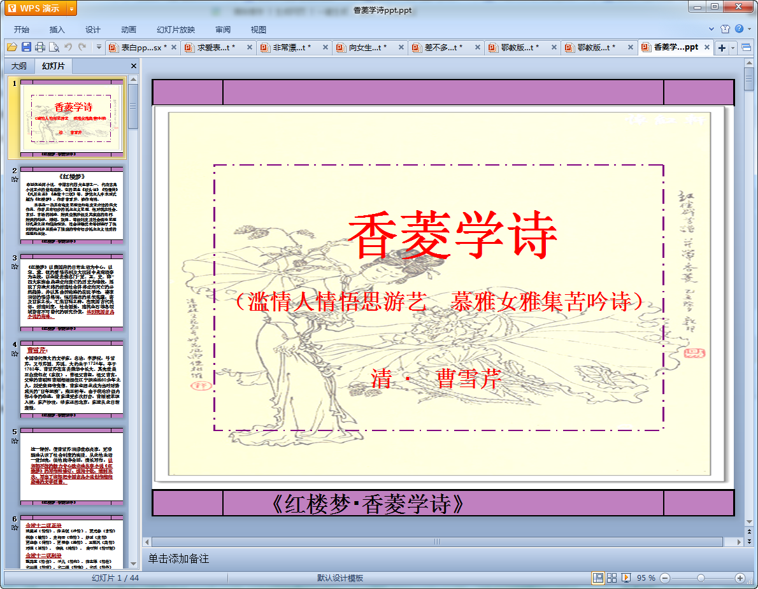Click the animation star icon beside slide 2
This screenshot has width=758, height=589.
click(x=15, y=180)
